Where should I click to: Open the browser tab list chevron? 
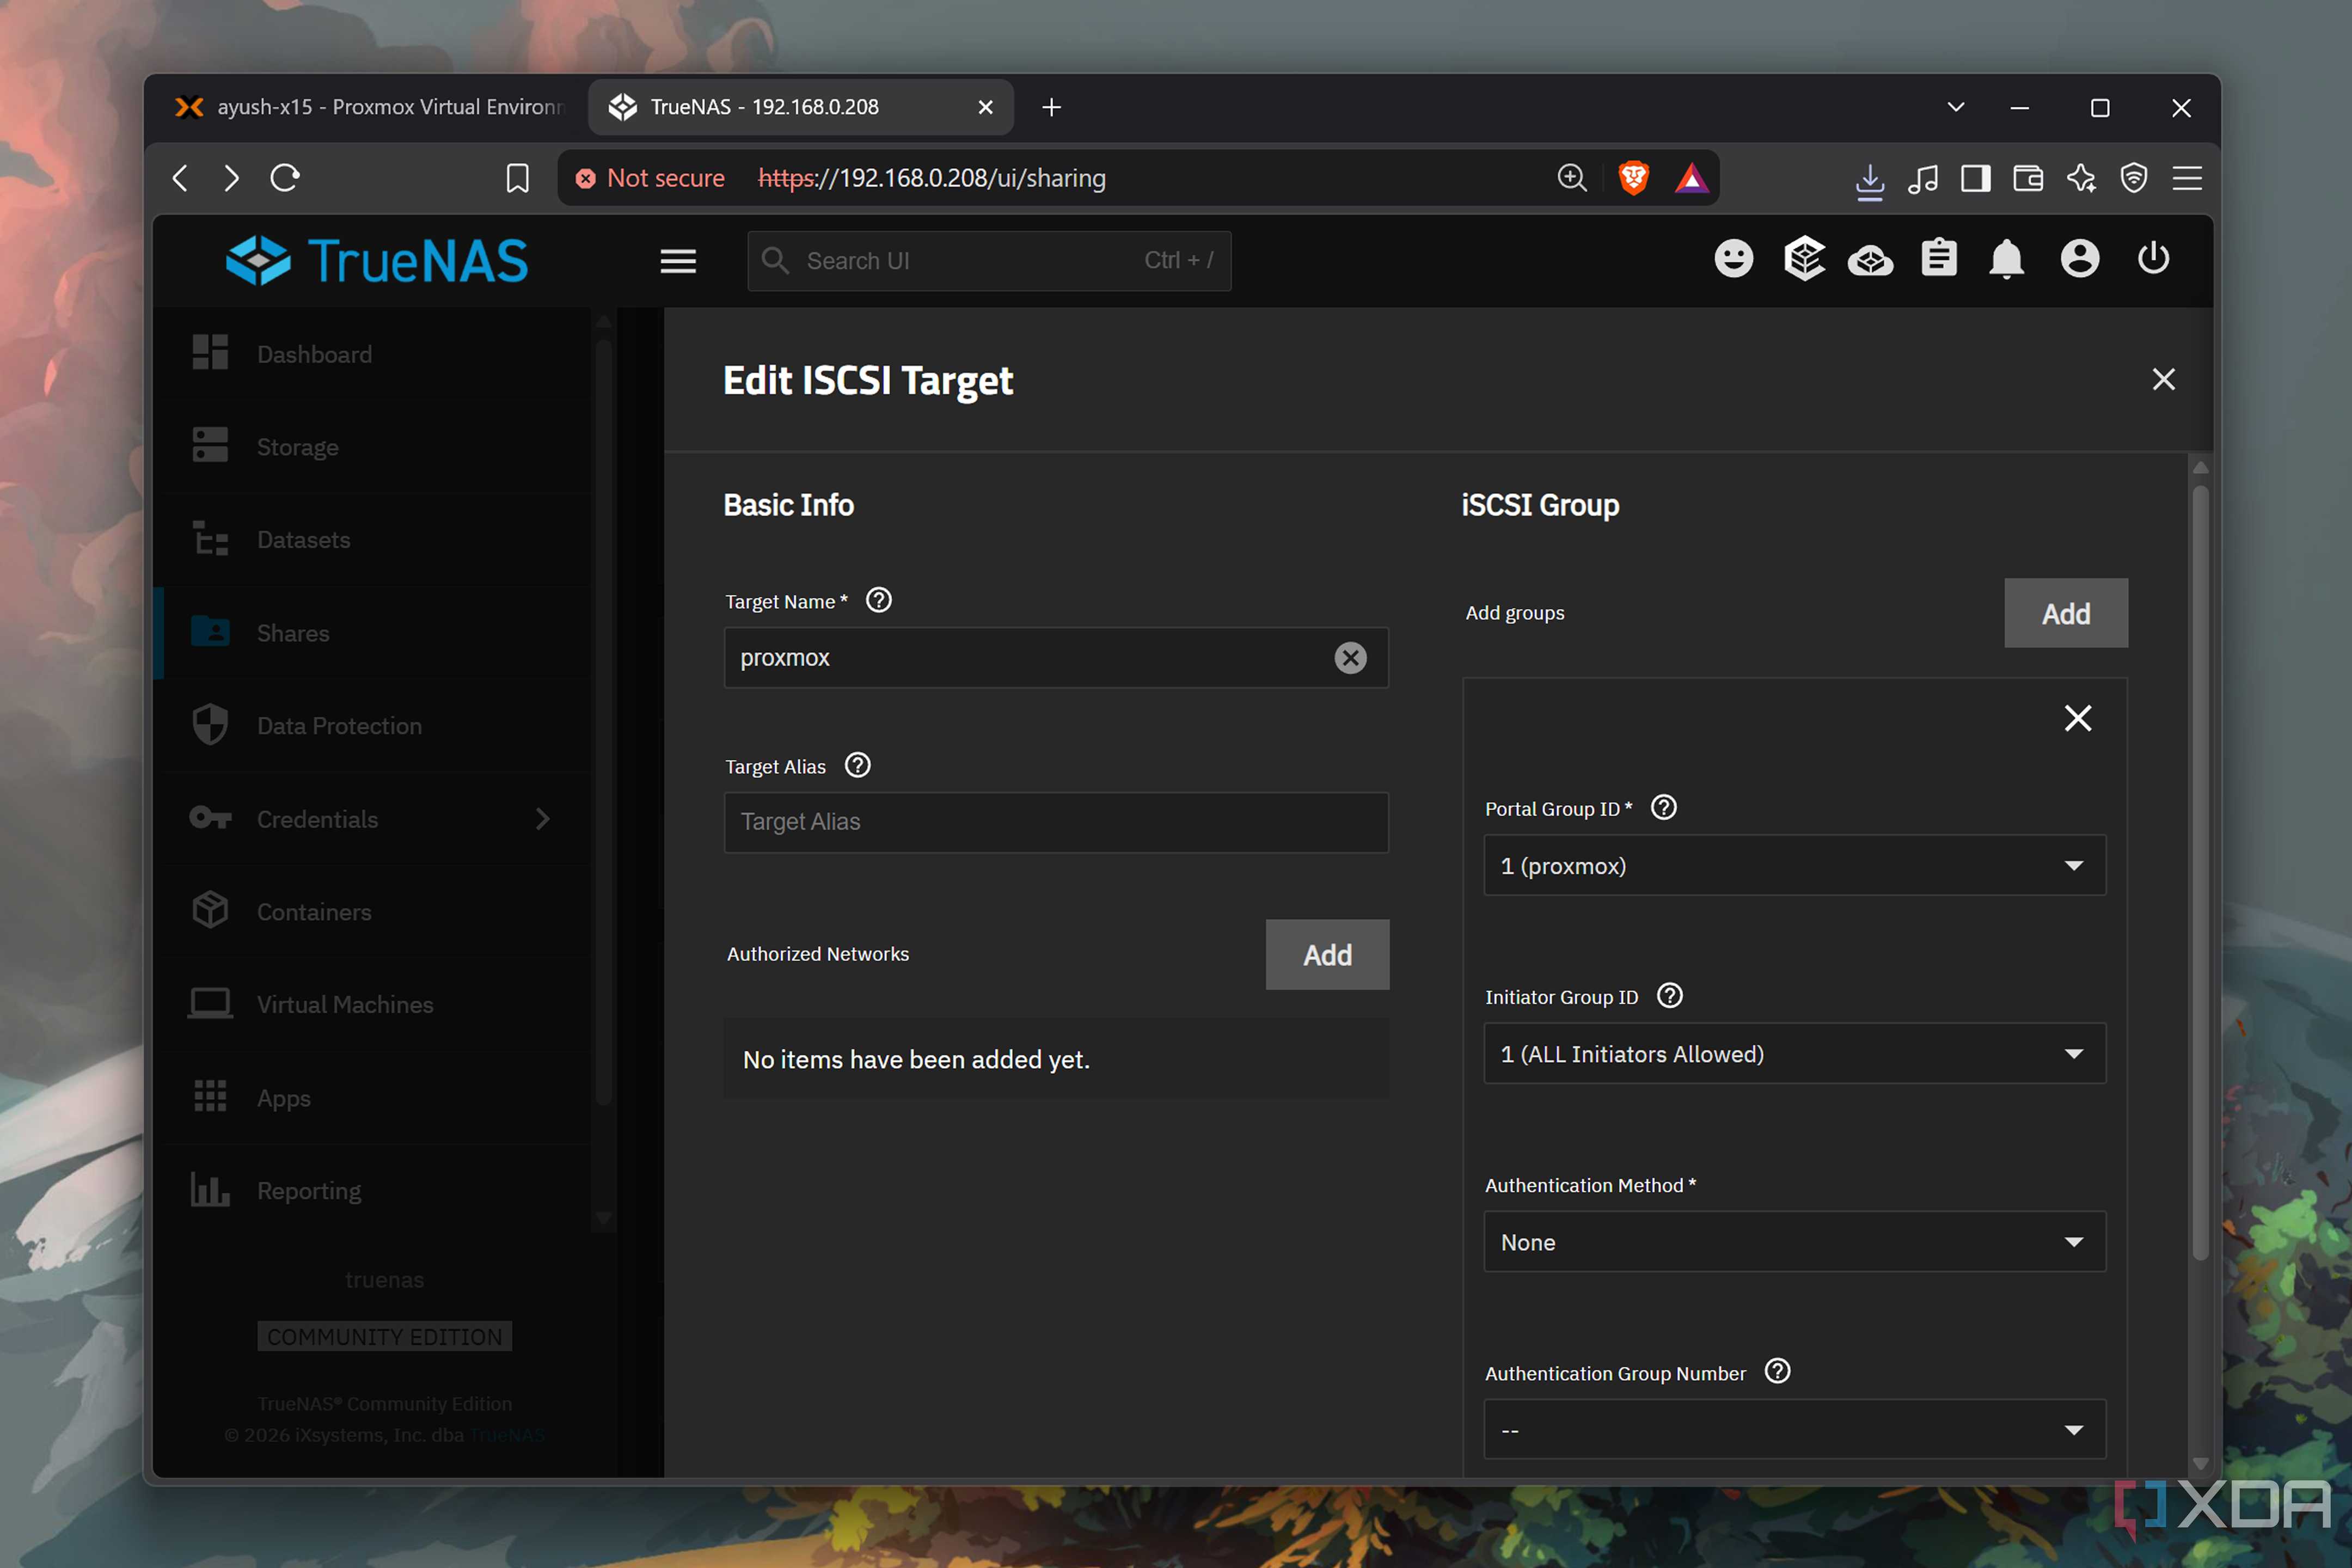coord(1955,107)
